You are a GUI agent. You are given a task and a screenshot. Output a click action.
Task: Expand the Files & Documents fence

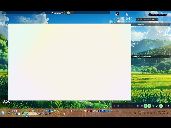pyautogui.click(x=142, y=57)
